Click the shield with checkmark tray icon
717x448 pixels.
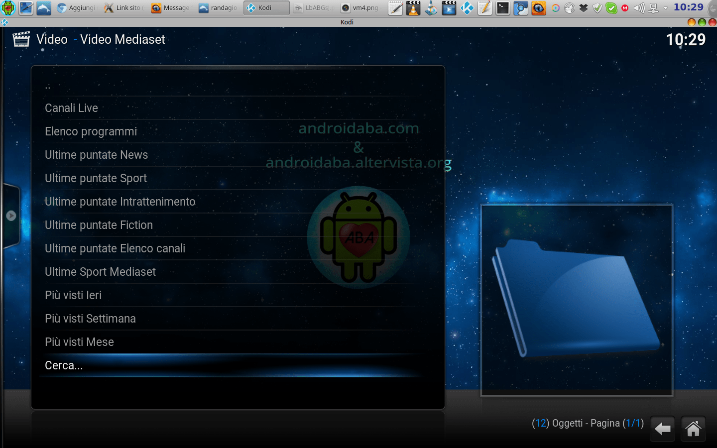(597, 8)
